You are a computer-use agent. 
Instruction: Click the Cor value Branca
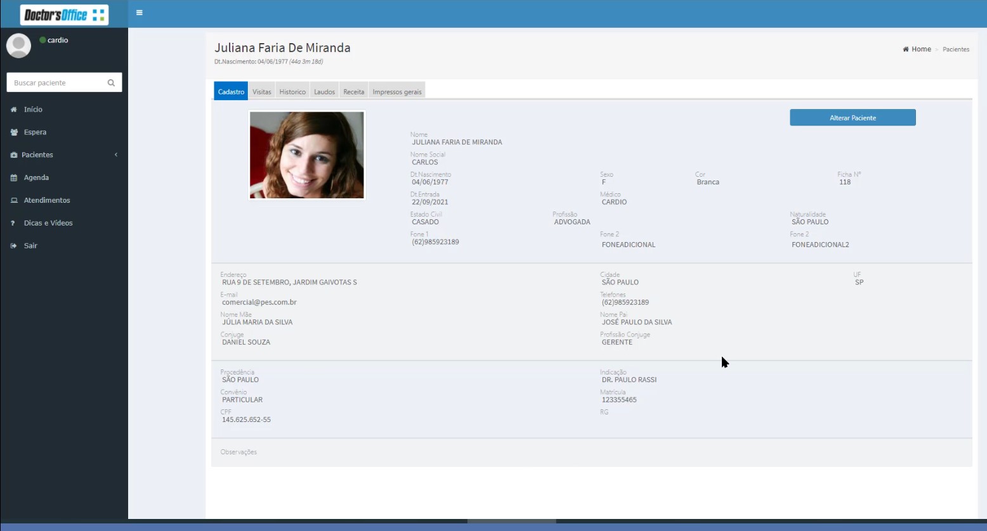(x=708, y=182)
